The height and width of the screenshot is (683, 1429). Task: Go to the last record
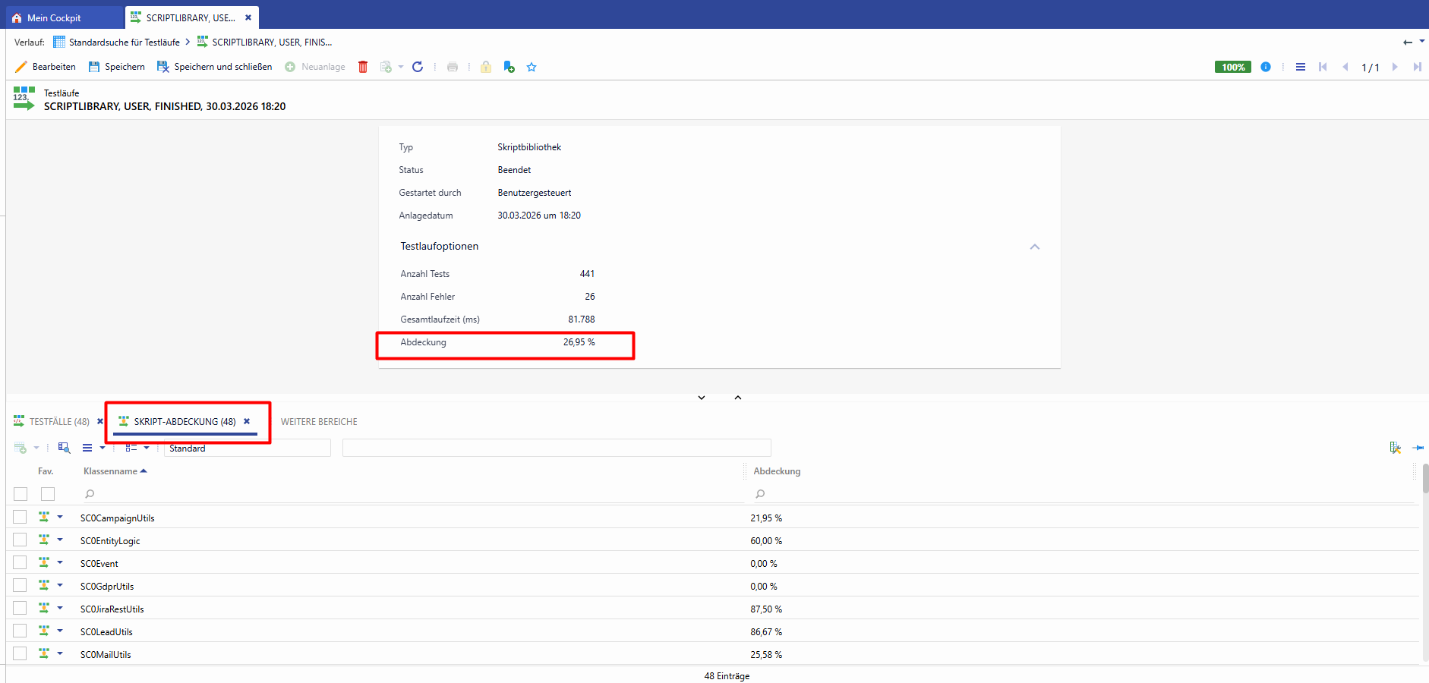1417,67
